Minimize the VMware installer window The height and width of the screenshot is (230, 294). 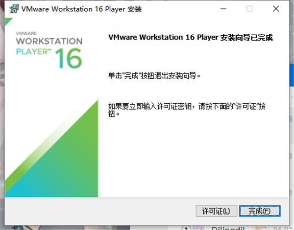point(223,9)
